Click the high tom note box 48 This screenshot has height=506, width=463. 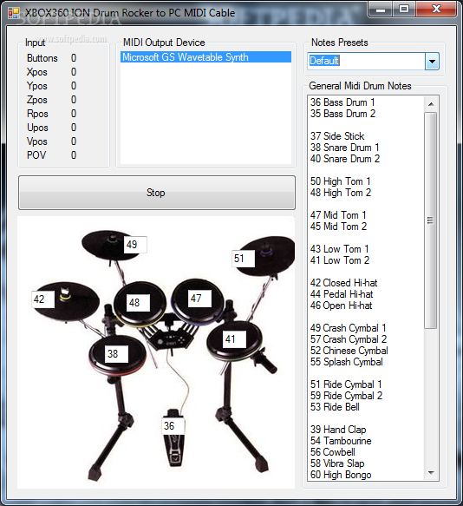[139, 303]
